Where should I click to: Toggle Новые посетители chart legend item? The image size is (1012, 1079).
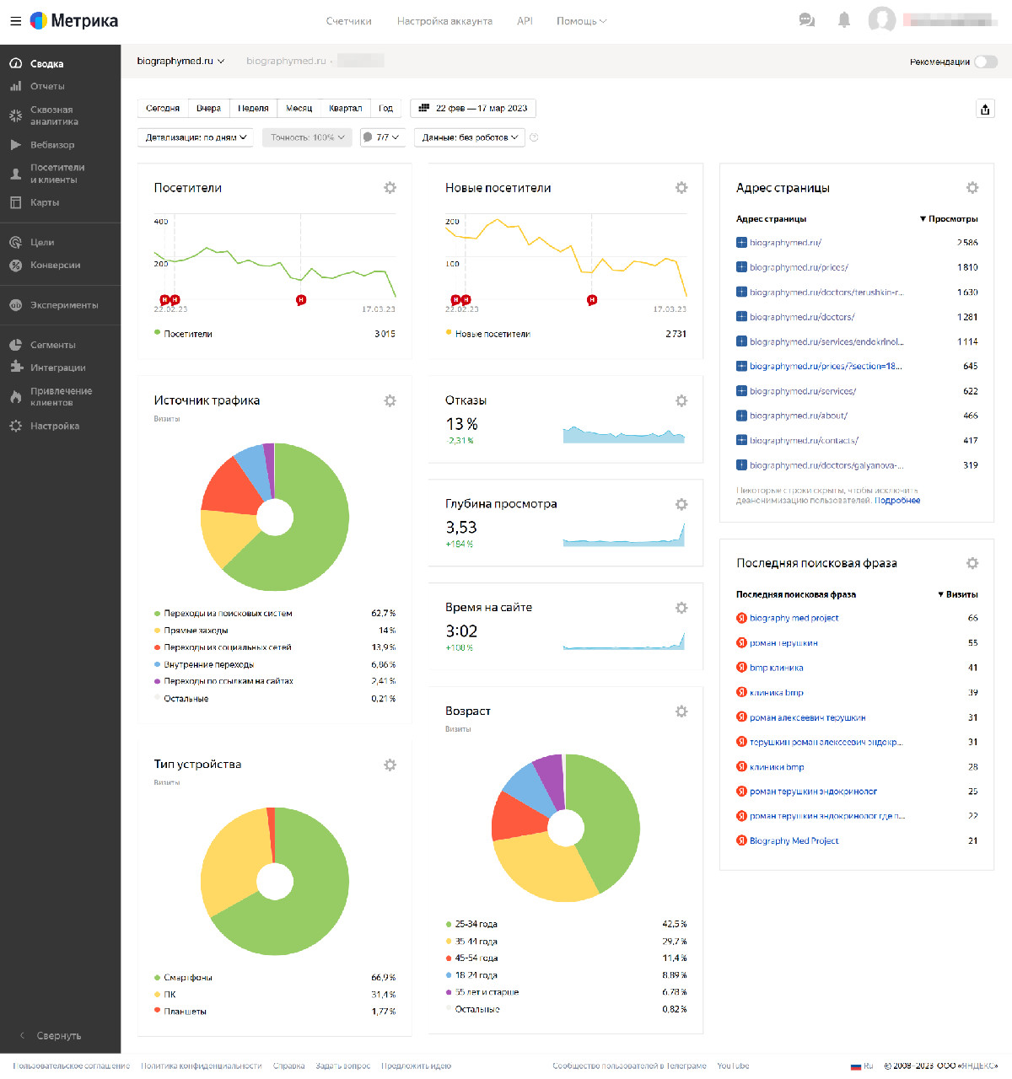488,334
